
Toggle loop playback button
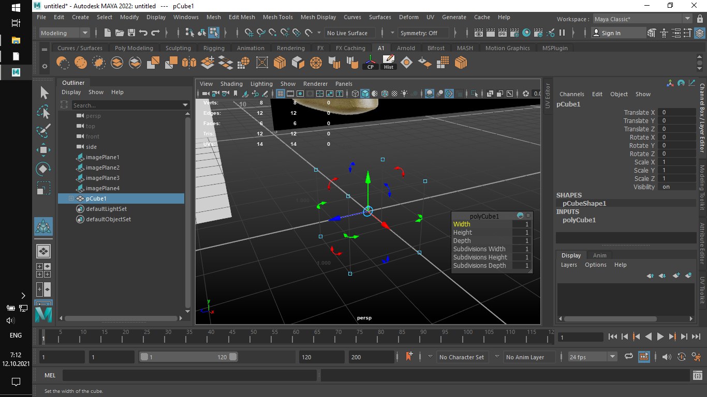[629, 357]
